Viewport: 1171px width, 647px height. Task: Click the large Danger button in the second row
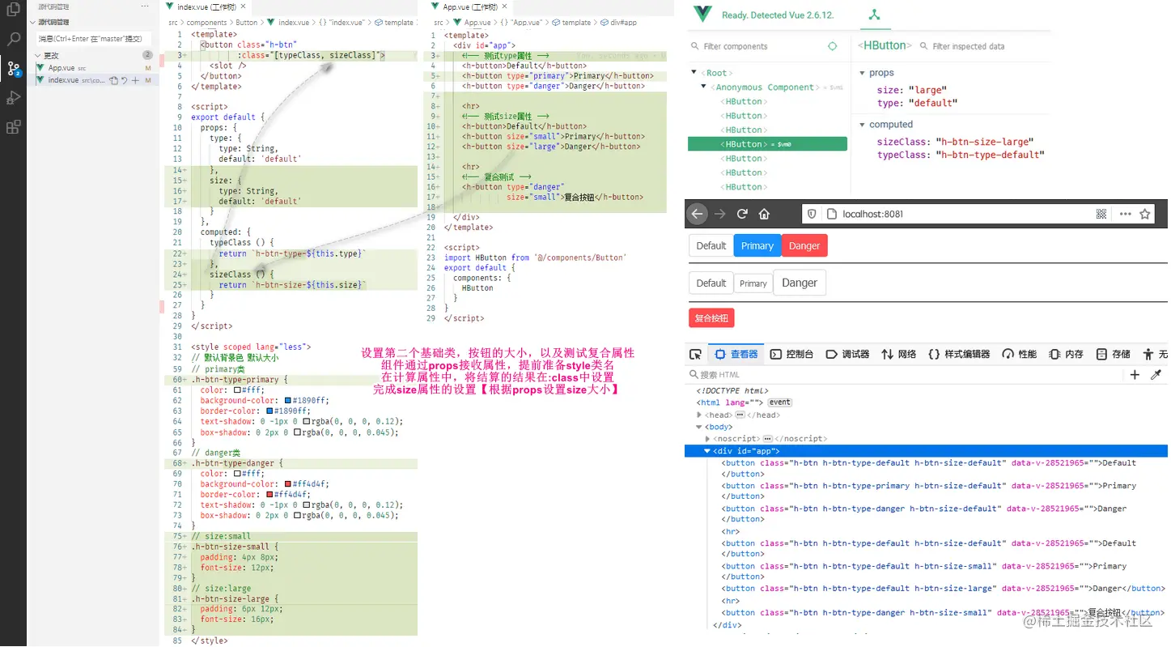[x=800, y=283]
